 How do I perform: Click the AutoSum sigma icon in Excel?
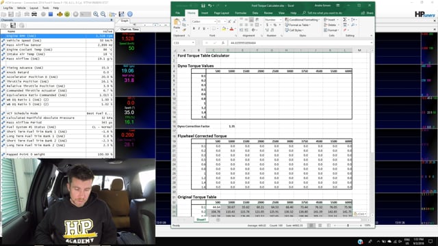[345, 20]
